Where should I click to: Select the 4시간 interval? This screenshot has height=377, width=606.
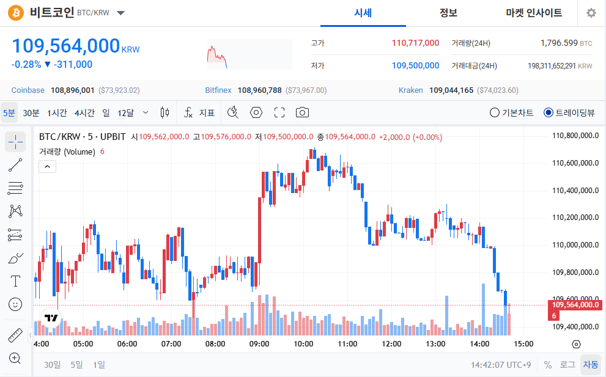[x=84, y=113]
